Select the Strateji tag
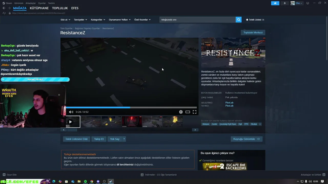This screenshot has width=328, height=184. point(254,124)
